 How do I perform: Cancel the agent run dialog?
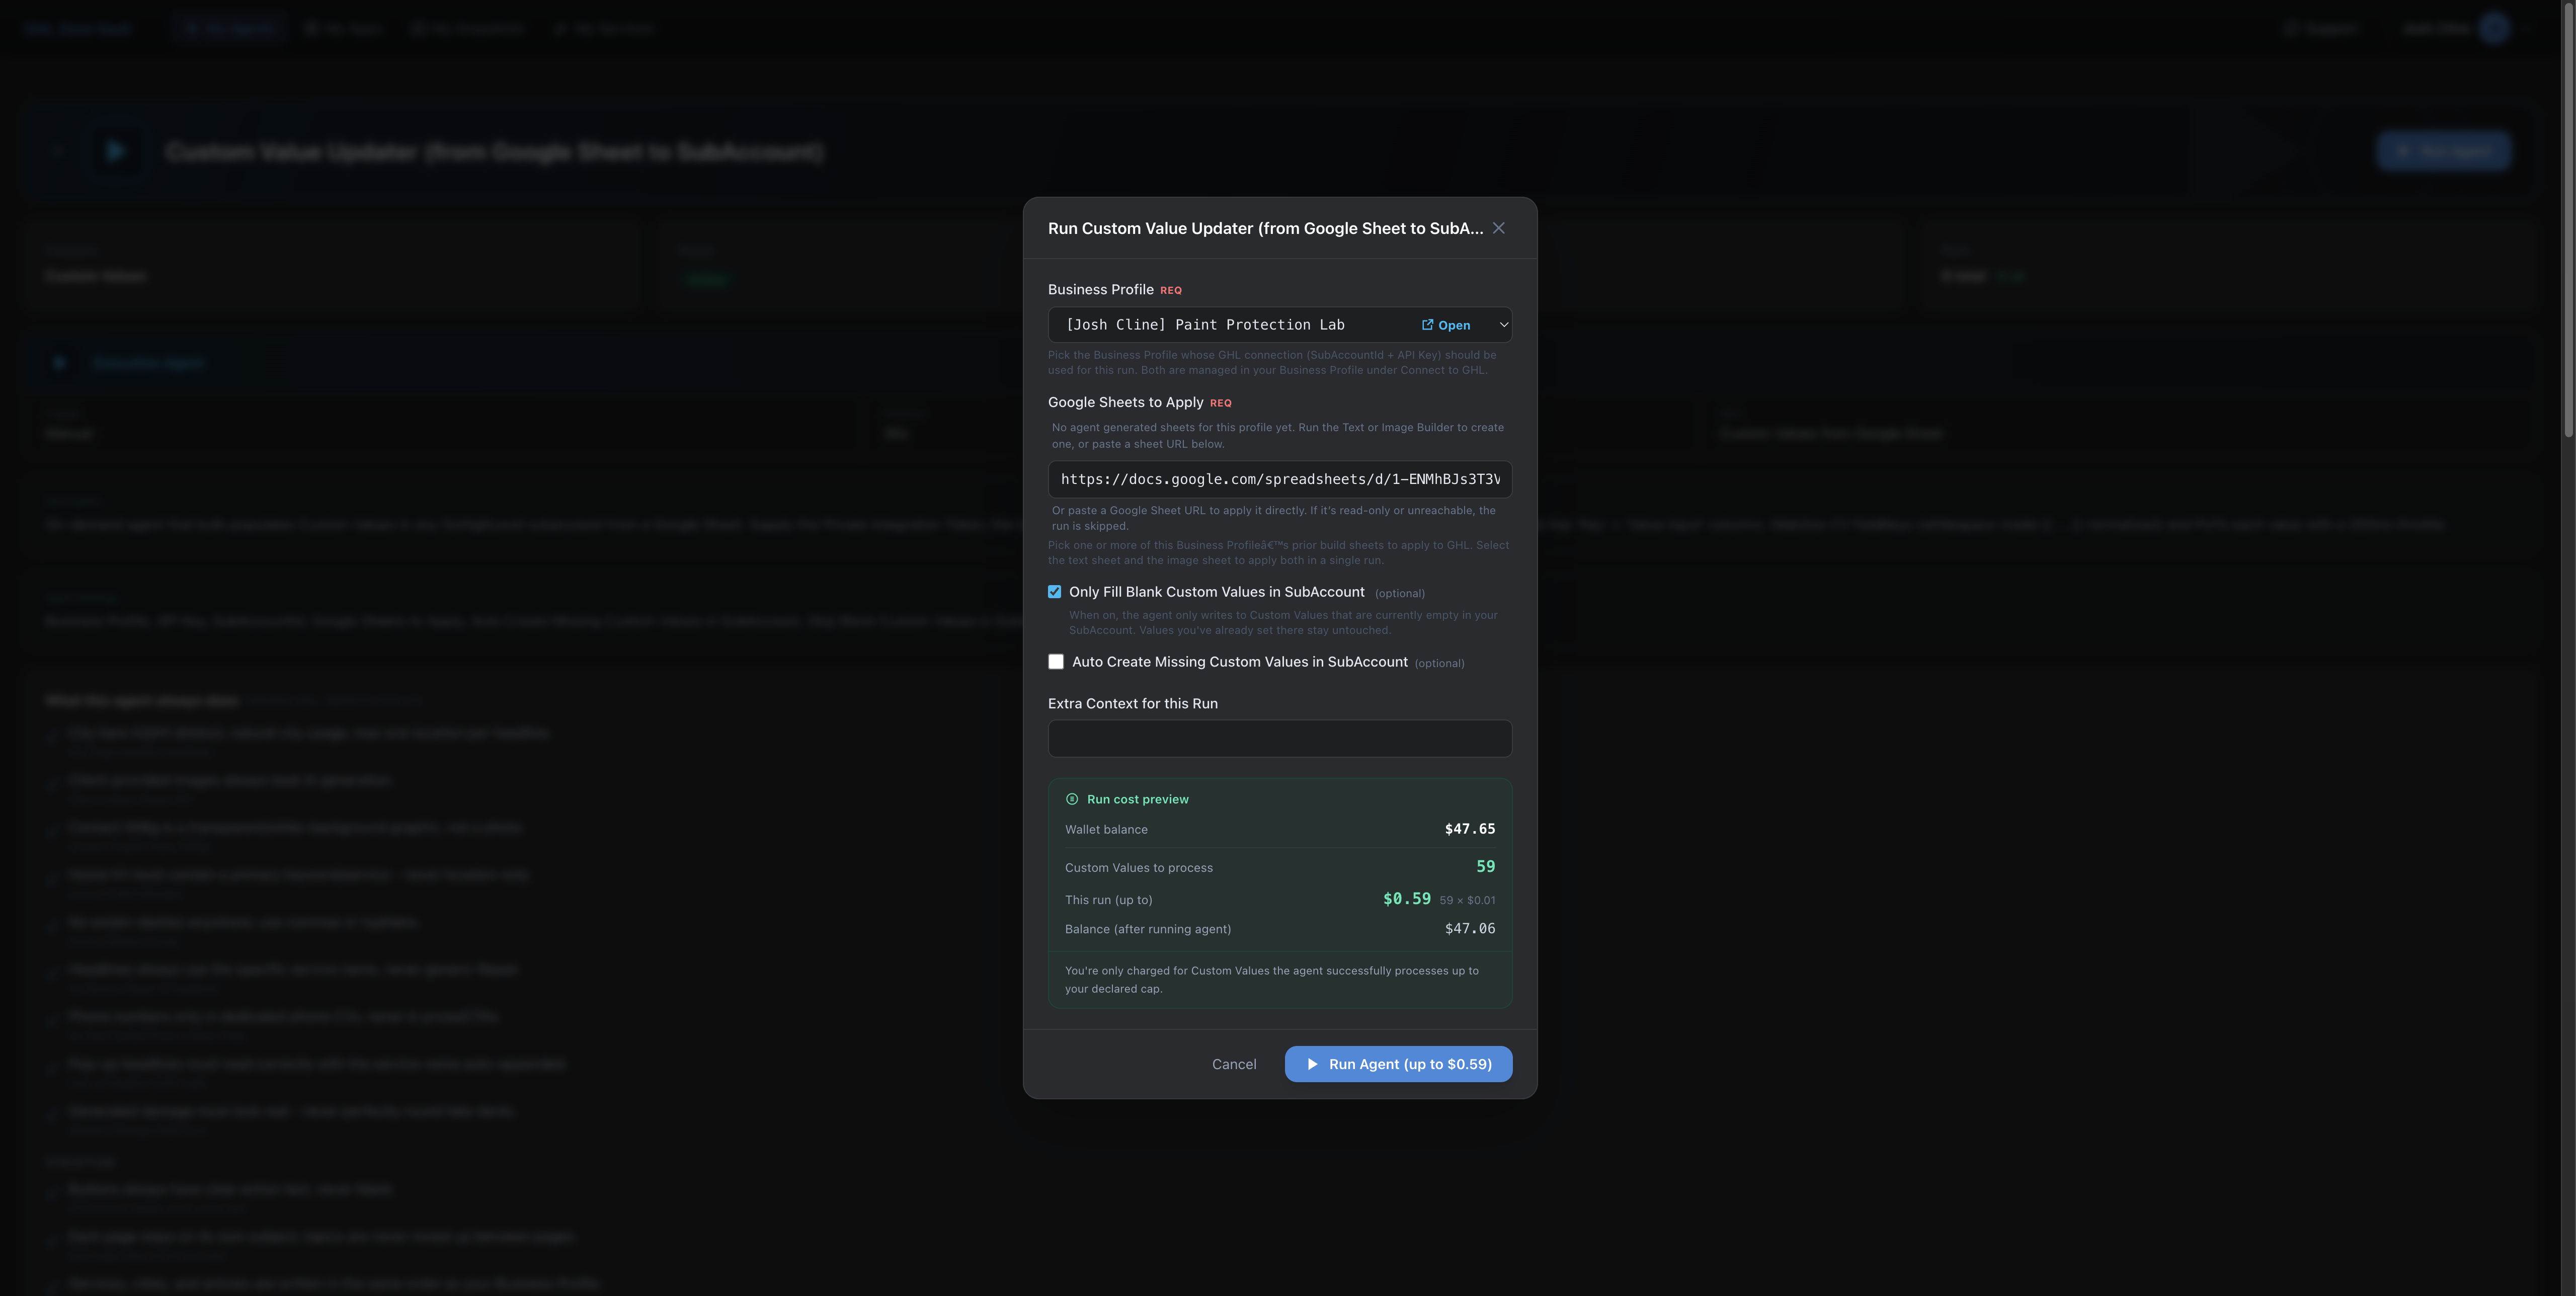click(x=1234, y=1064)
